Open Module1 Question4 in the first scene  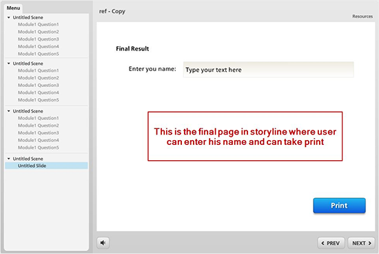[x=38, y=46]
